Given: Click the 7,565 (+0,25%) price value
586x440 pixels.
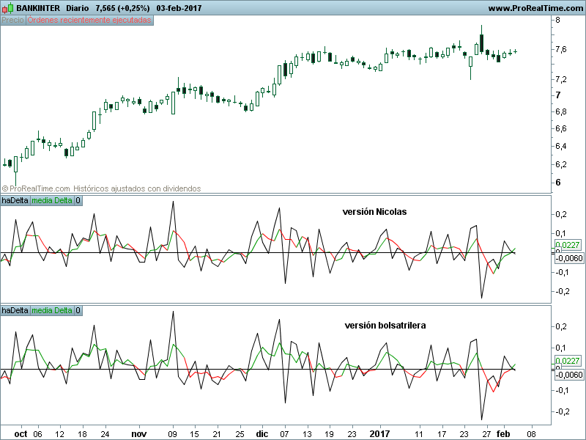Looking at the screenshot, I should pos(122,8).
